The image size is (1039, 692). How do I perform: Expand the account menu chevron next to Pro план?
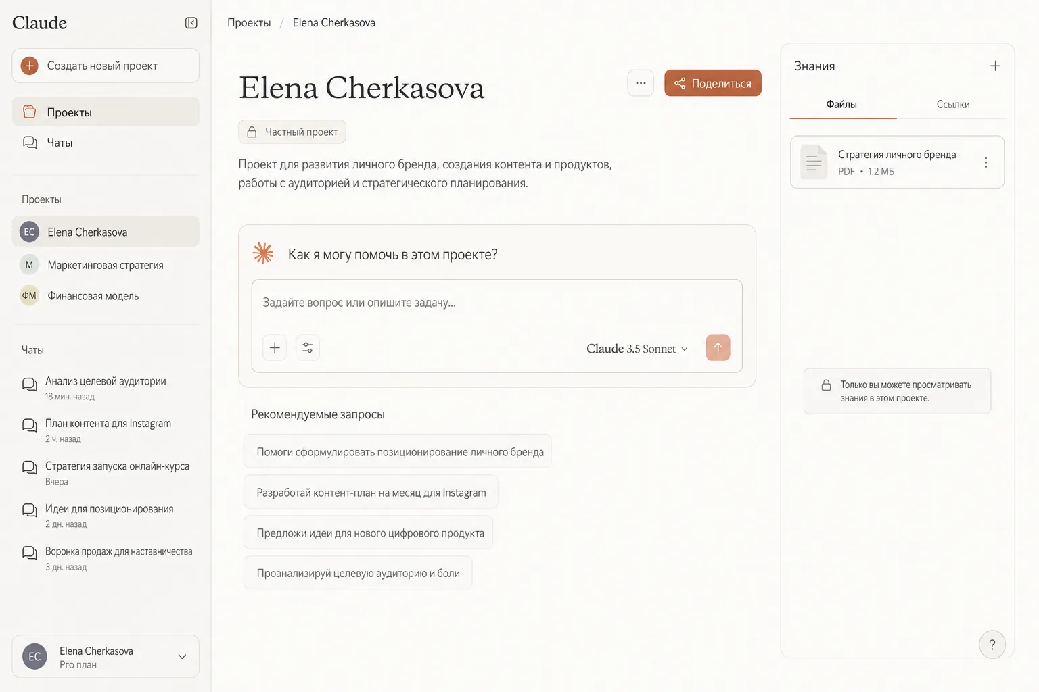click(182, 656)
